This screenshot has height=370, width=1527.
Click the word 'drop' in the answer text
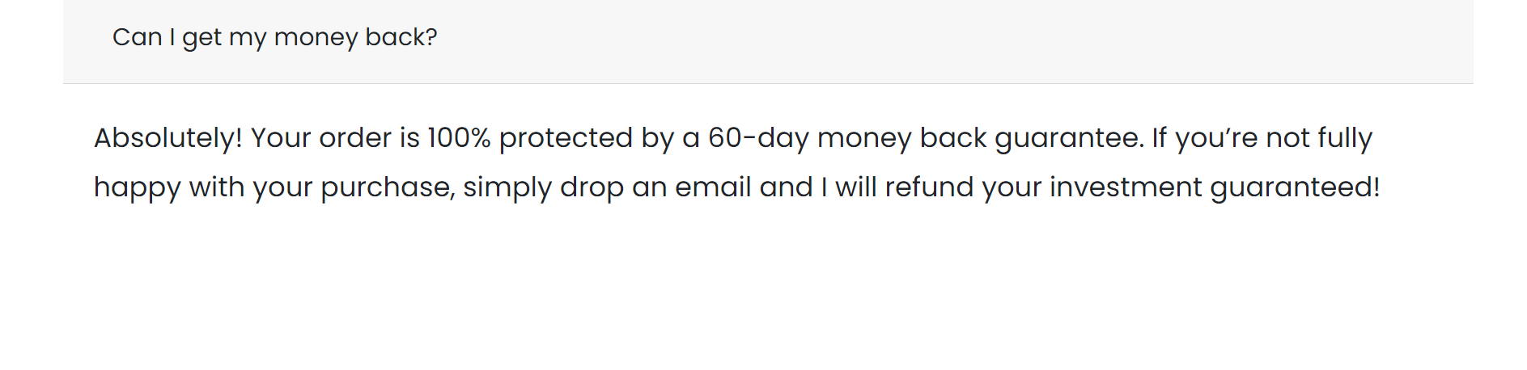[x=592, y=187]
